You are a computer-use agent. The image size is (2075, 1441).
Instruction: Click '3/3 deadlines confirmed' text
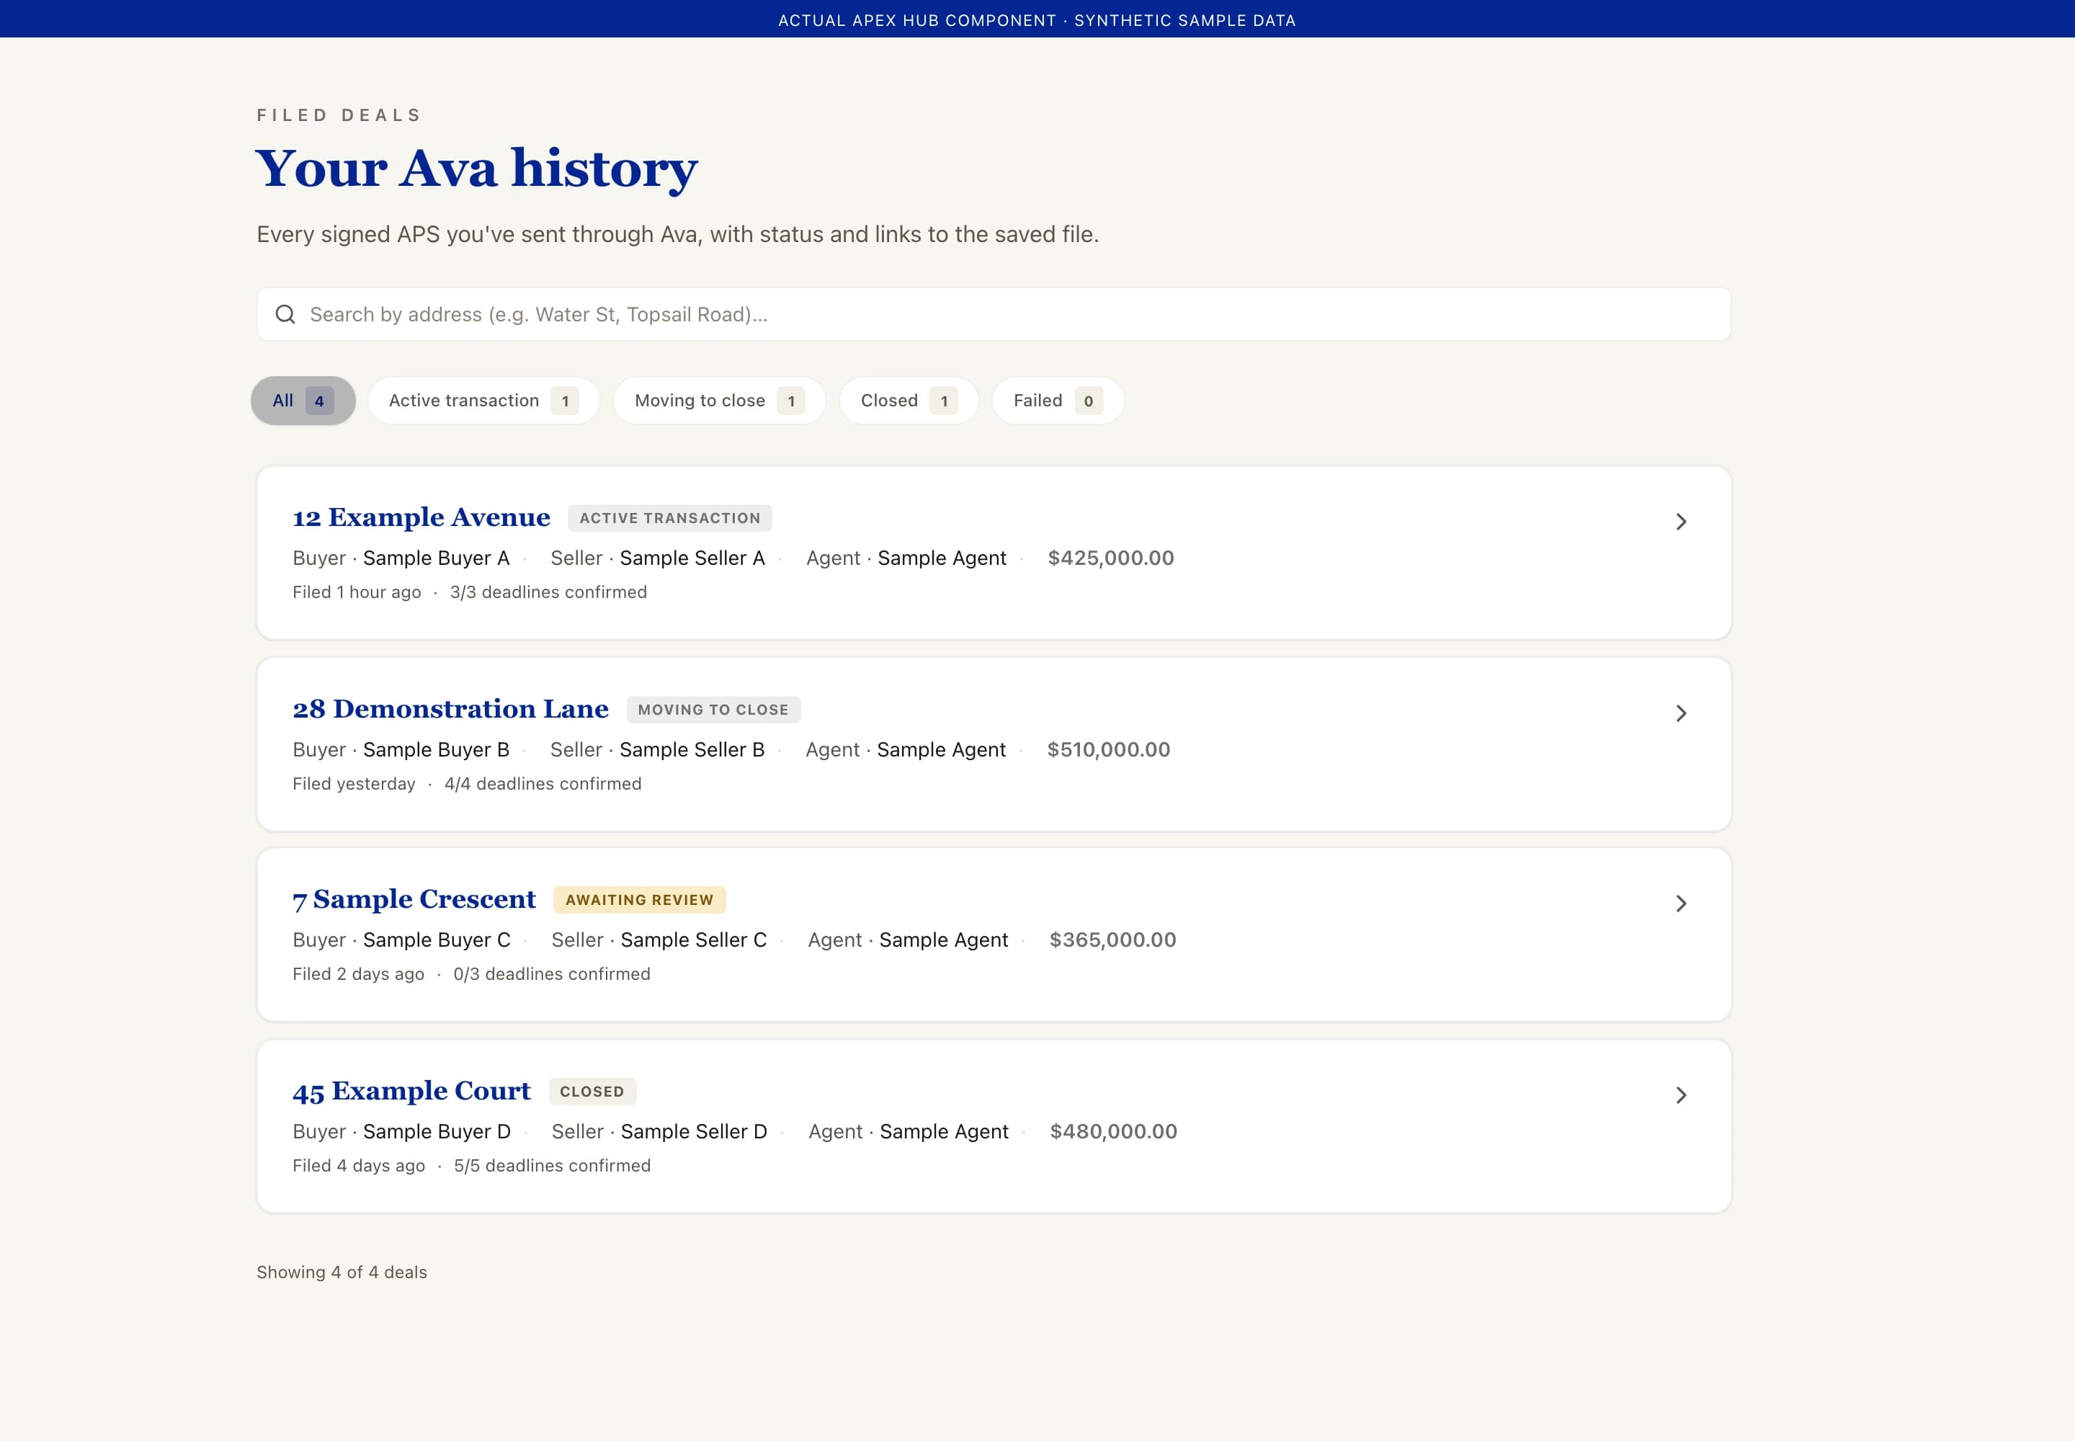tap(548, 592)
